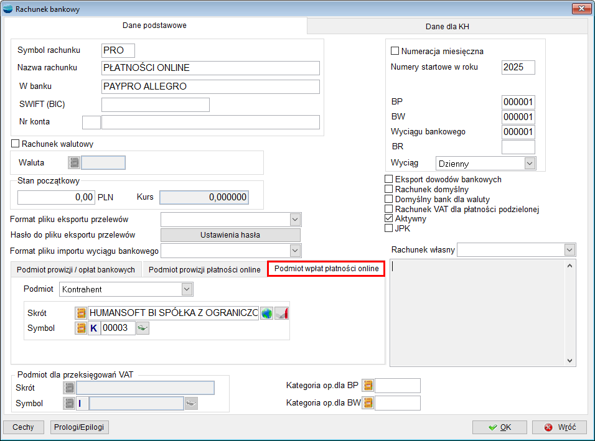
Task: Click the globe icon next to HUMANSOFT
Action: 266,313
